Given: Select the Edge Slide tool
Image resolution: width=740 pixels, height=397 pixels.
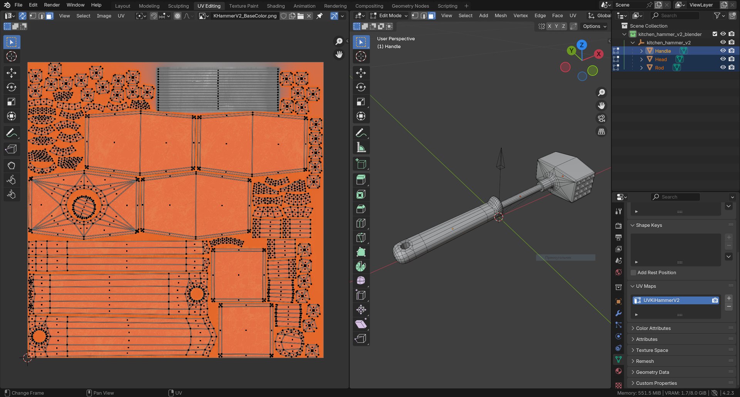Looking at the screenshot, I should [x=361, y=295].
